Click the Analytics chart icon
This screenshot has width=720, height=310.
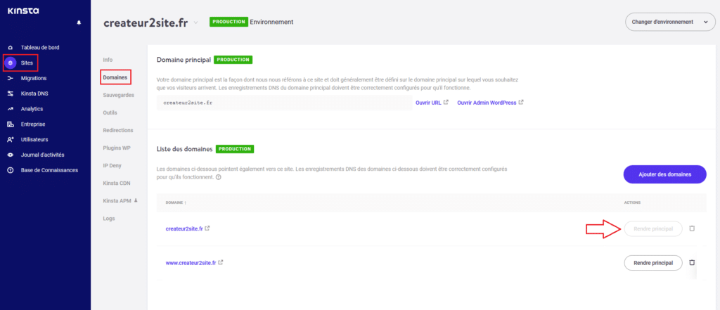[x=10, y=109]
